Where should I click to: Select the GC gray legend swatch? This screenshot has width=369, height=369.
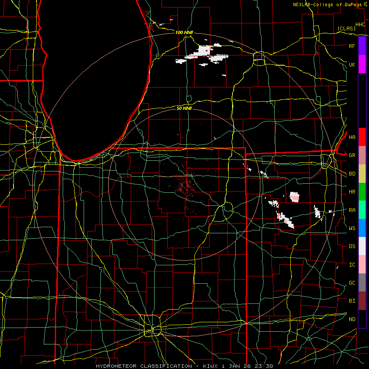click(362, 282)
